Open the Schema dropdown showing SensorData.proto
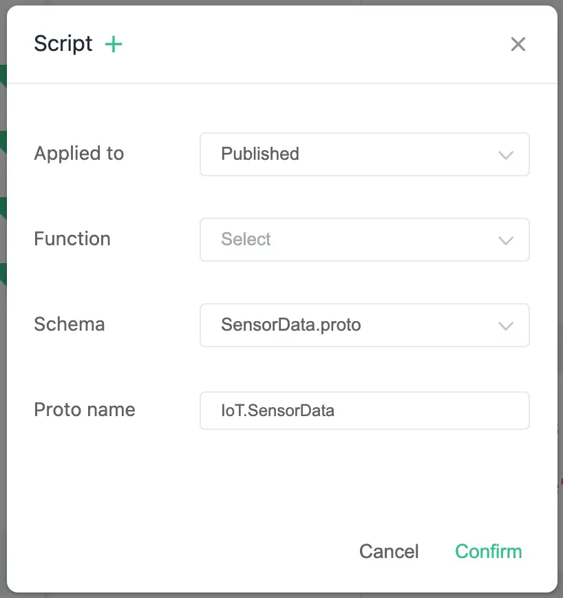Image resolution: width=563 pixels, height=598 pixels. [x=365, y=325]
